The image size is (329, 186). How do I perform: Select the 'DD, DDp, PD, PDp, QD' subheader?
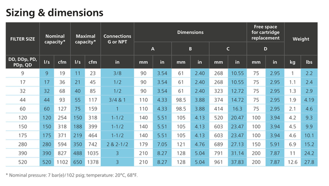pos(22,62)
